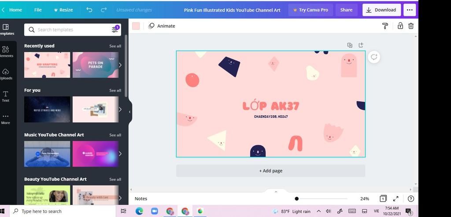Click the + Add page button
Viewport: 451px width, 217px height.
(x=271, y=171)
